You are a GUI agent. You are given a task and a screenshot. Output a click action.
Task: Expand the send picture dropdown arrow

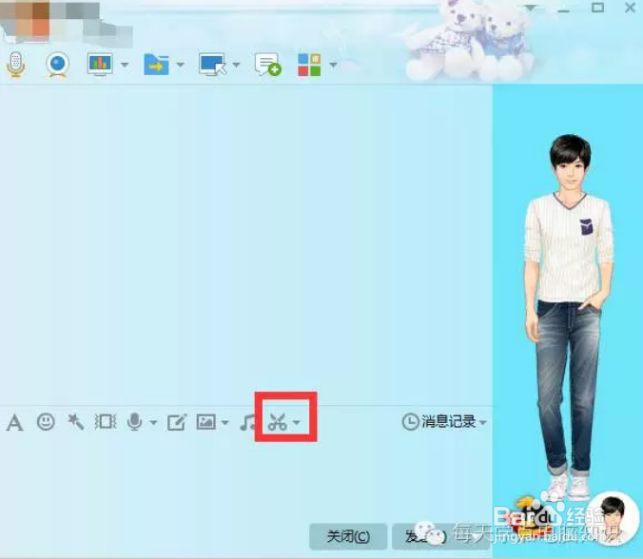pos(225,422)
